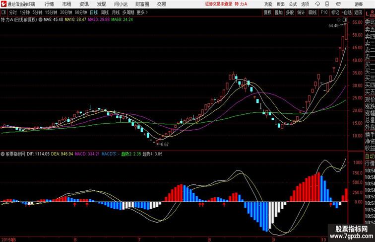Click the MACD: 334.21 value
The height and width of the screenshot is (242, 375).
tap(87, 154)
